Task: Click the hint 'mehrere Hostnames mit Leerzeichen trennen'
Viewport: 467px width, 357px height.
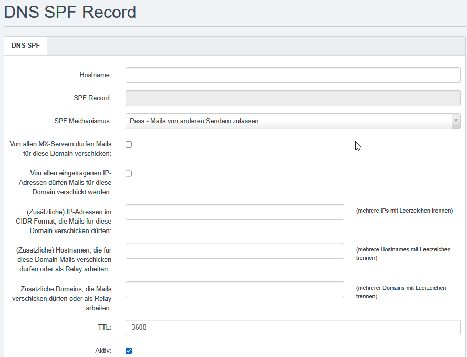Action: click(x=403, y=254)
